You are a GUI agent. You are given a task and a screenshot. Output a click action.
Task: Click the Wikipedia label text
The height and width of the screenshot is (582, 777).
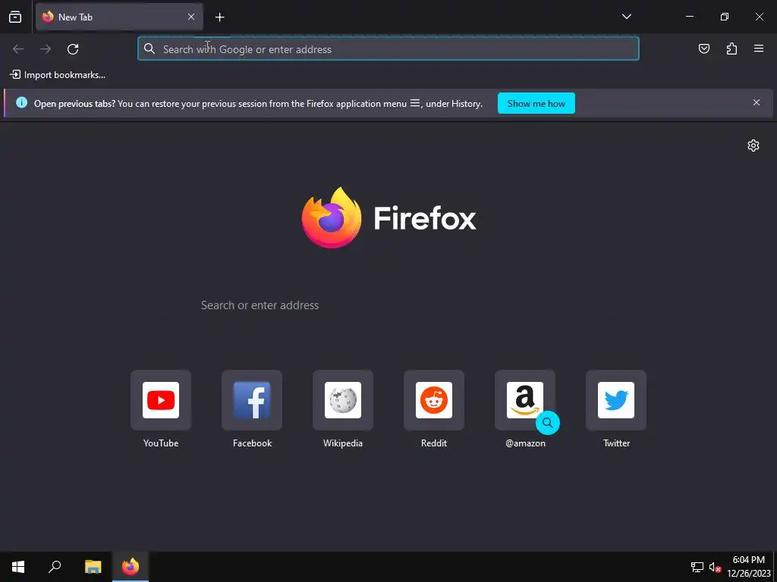point(343,443)
